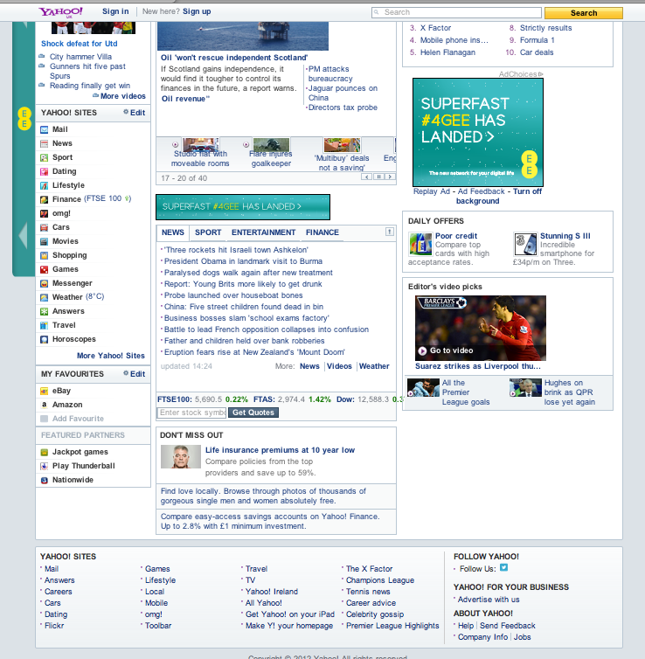Viewport: 645px width, 659px height.
Task: Click the Jackpot games icon
Action: (44, 452)
